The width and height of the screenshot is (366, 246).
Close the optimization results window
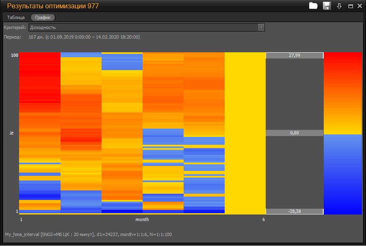[359, 6]
